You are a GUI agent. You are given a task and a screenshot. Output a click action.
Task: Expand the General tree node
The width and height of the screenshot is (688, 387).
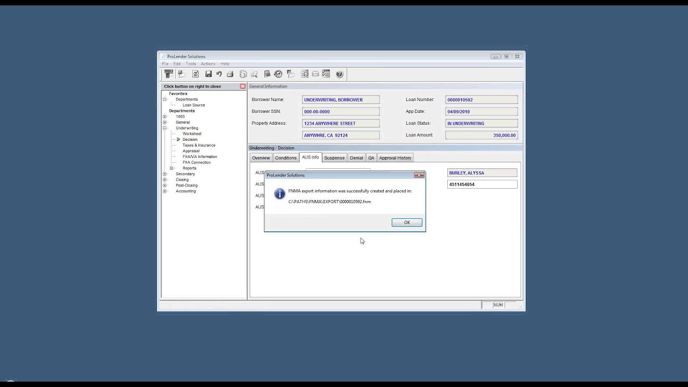click(165, 123)
